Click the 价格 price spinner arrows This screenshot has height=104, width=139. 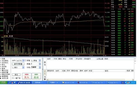click(40, 67)
